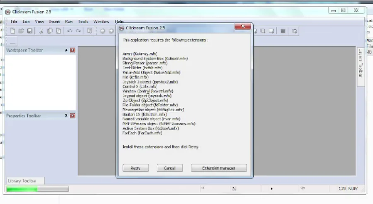Screen dimensions: 373x204
Task: Close the Workspace Toolbar panel
Action: pos(73,50)
